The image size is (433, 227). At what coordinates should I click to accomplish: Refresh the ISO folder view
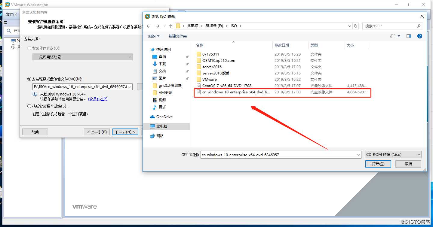tap(356, 26)
